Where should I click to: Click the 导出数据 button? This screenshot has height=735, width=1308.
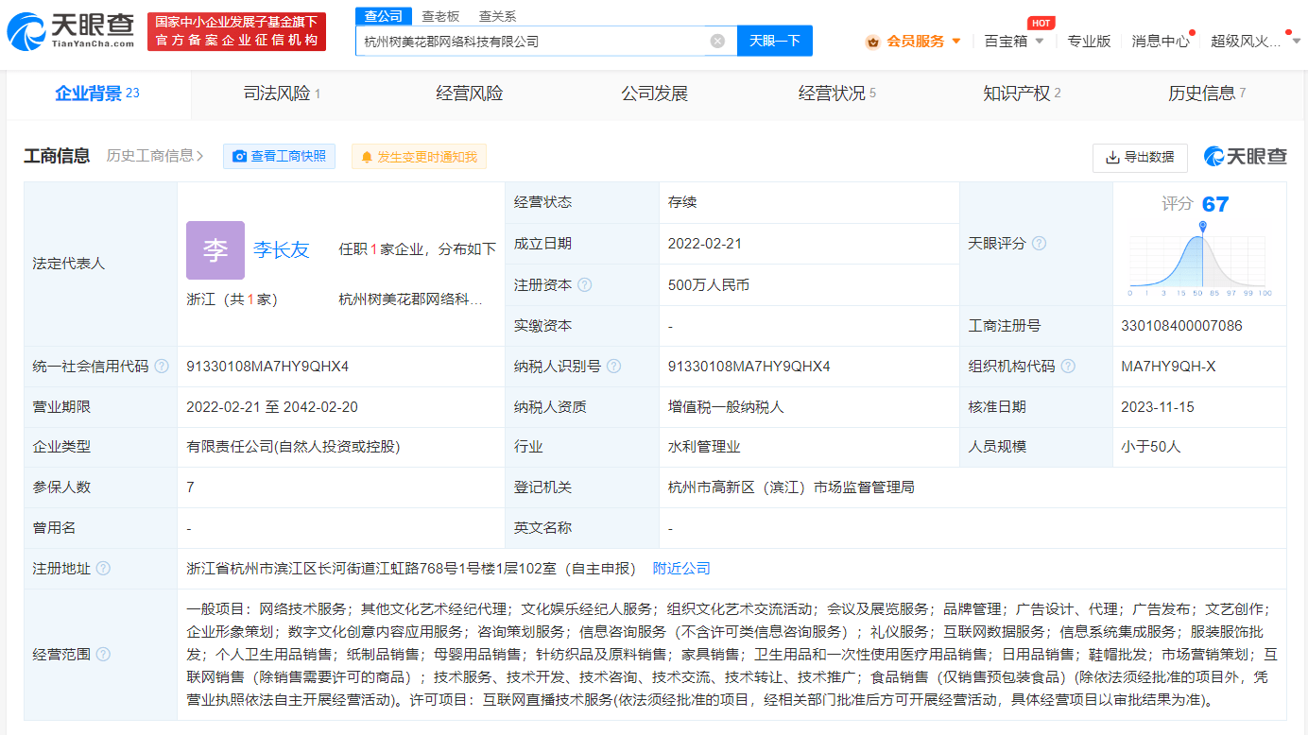1140,157
